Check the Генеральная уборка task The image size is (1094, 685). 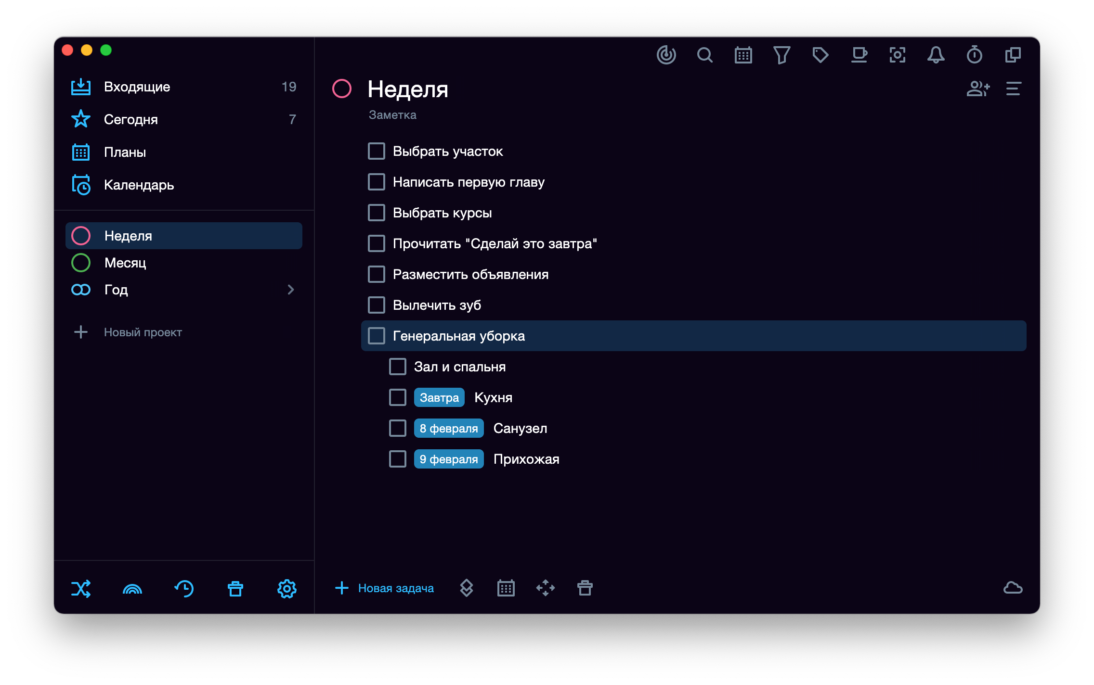tap(377, 336)
